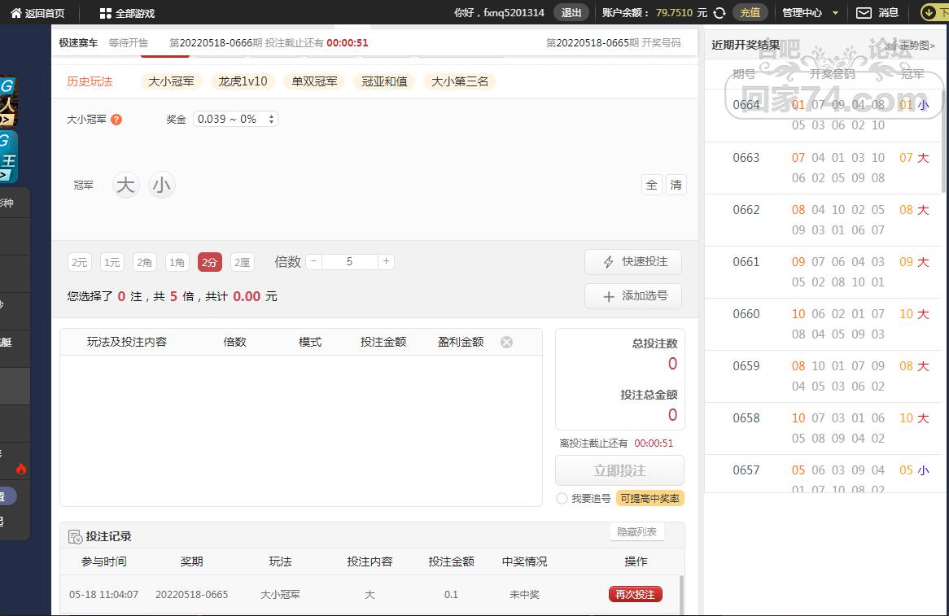
Task: Increase the 倍数 multiplier with plus
Action: point(386,261)
